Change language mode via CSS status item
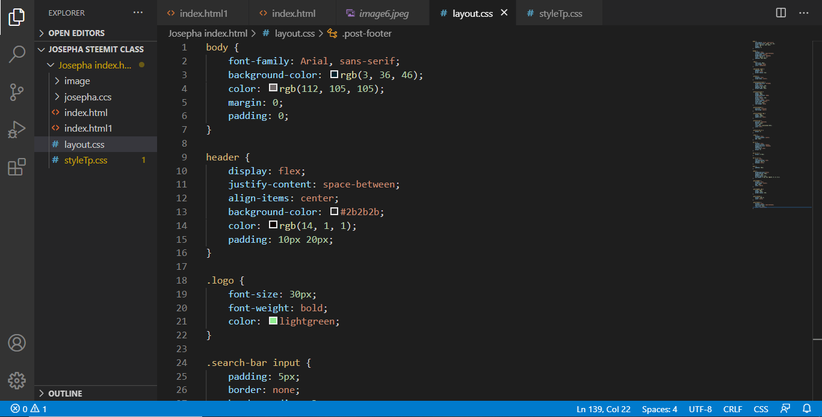The height and width of the screenshot is (417, 822). (761, 409)
